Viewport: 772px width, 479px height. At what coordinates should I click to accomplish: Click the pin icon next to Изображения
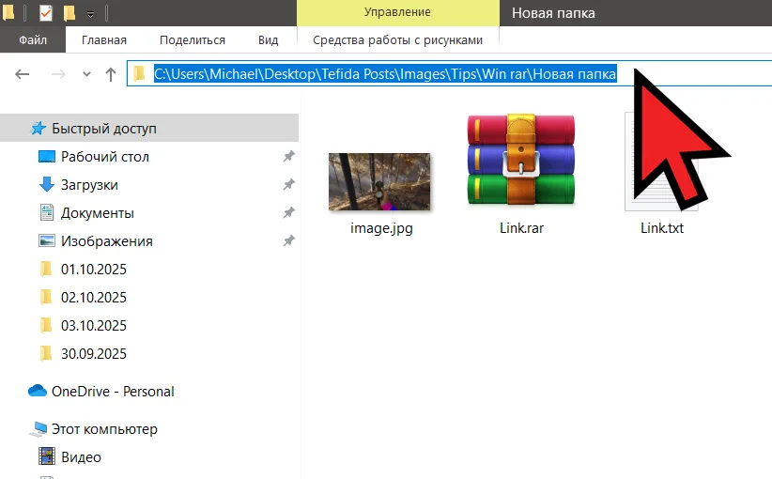tap(288, 241)
